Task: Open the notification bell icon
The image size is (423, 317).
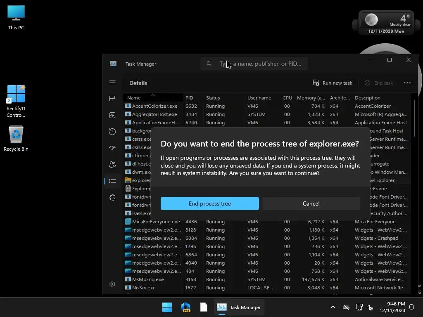Action: [412, 307]
